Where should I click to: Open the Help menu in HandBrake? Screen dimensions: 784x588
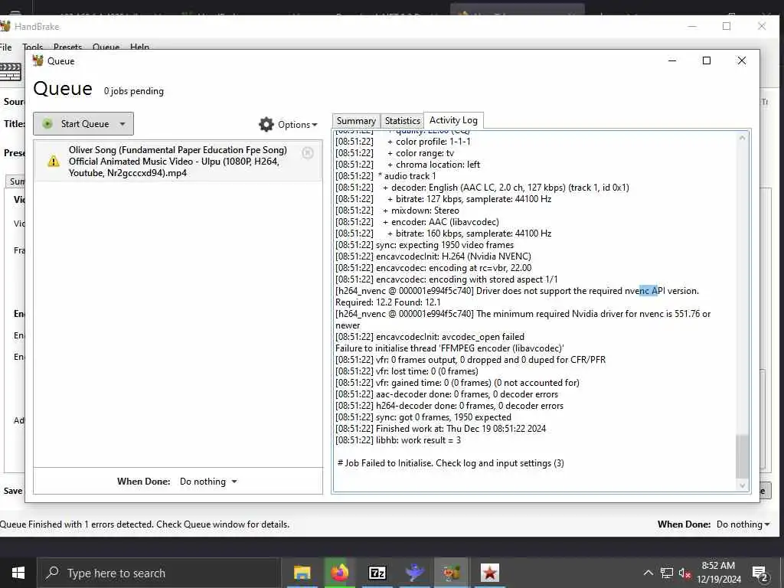139,47
